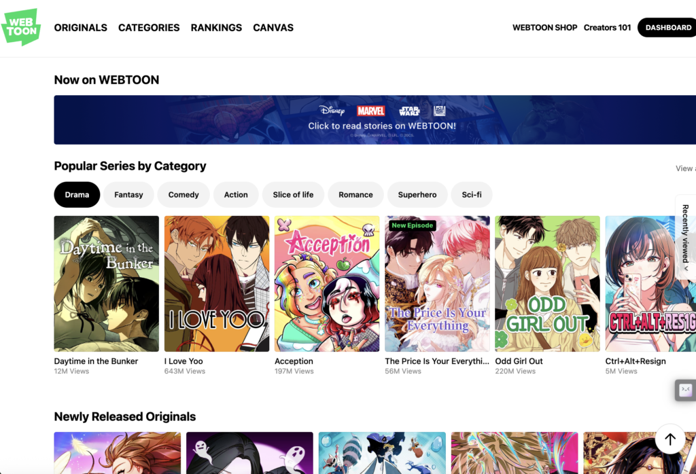This screenshot has width=696, height=474.
Task: Click the scroll-to-top arrow button
Action: coord(670,439)
